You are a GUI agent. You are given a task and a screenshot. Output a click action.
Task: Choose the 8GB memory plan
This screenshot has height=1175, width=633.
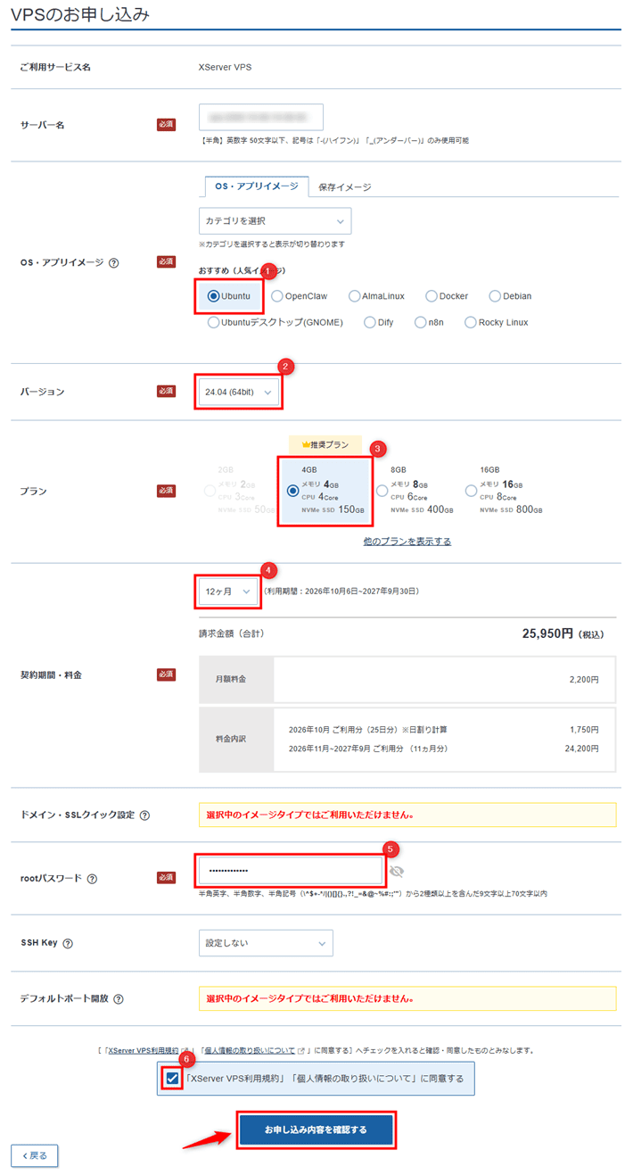point(382,491)
